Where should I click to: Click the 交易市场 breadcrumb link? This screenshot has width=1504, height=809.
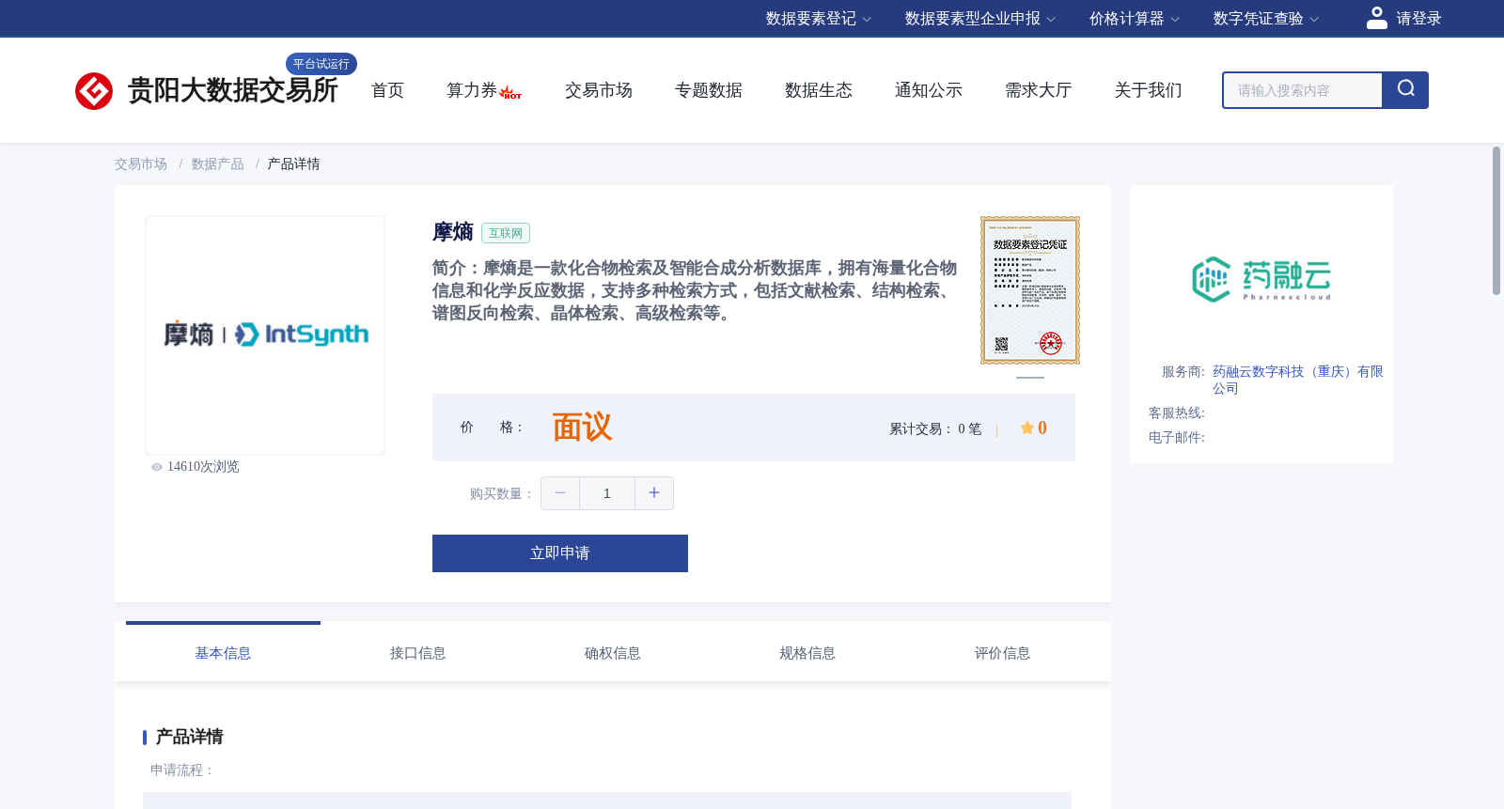(141, 164)
